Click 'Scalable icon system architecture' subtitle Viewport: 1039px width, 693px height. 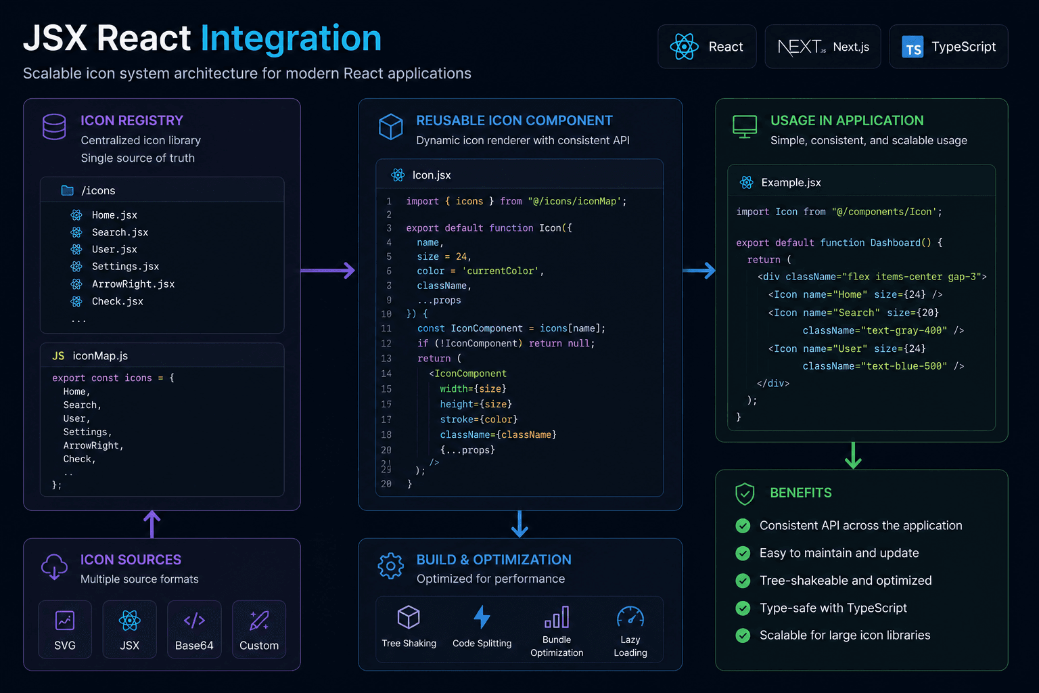tap(247, 73)
